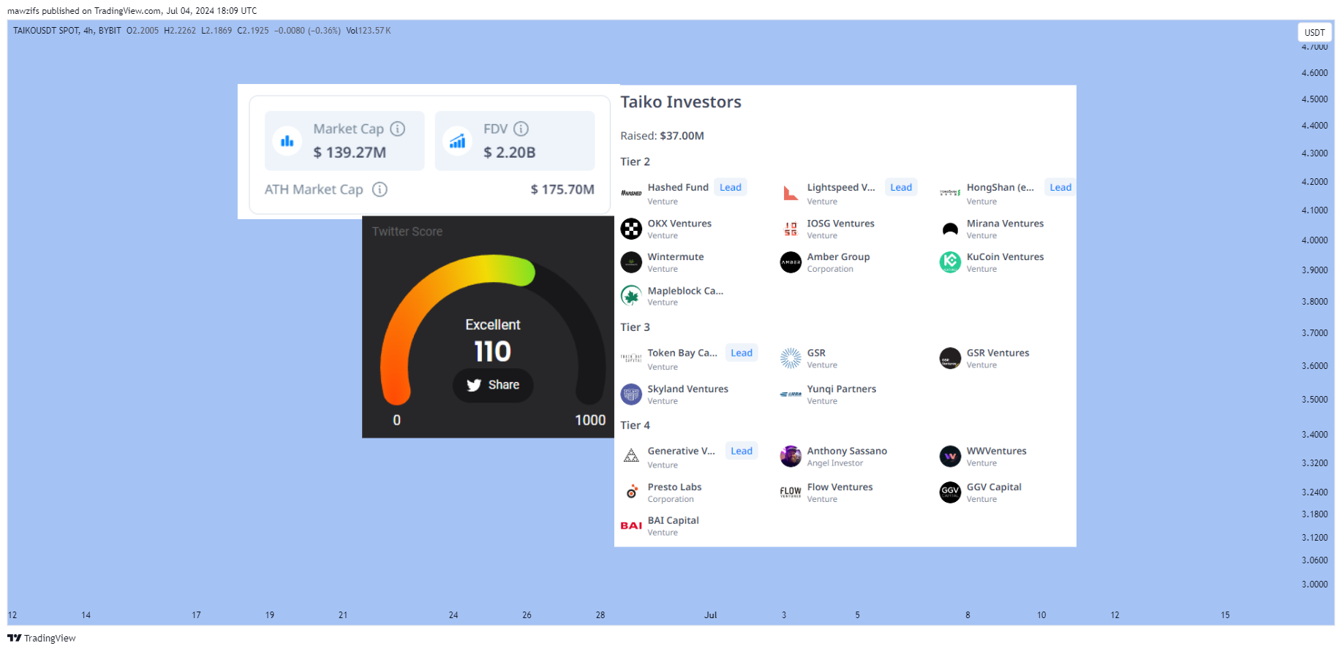1342x651 pixels.
Task: Click the Lead tag beside Token Bay Capital
Action: tap(742, 353)
